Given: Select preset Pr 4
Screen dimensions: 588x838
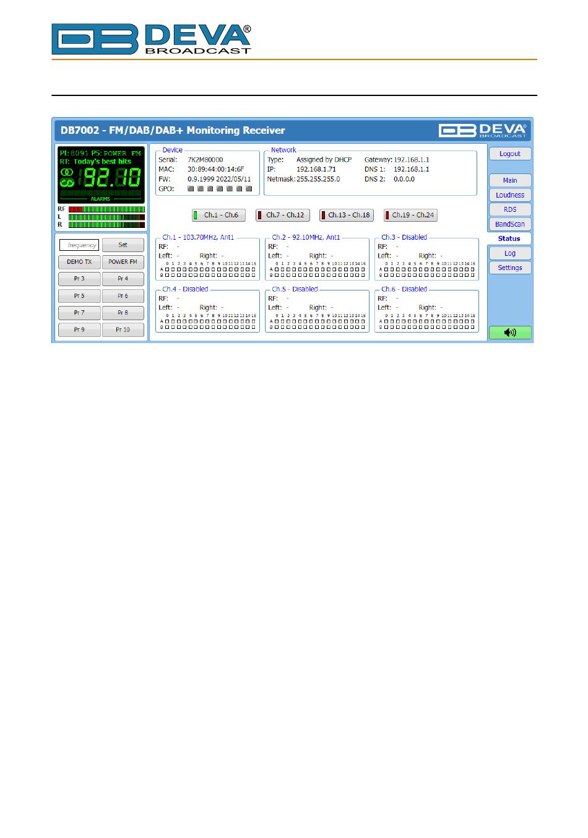Looking at the screenshot, I should pyautogui.click(x=123, y=279).
